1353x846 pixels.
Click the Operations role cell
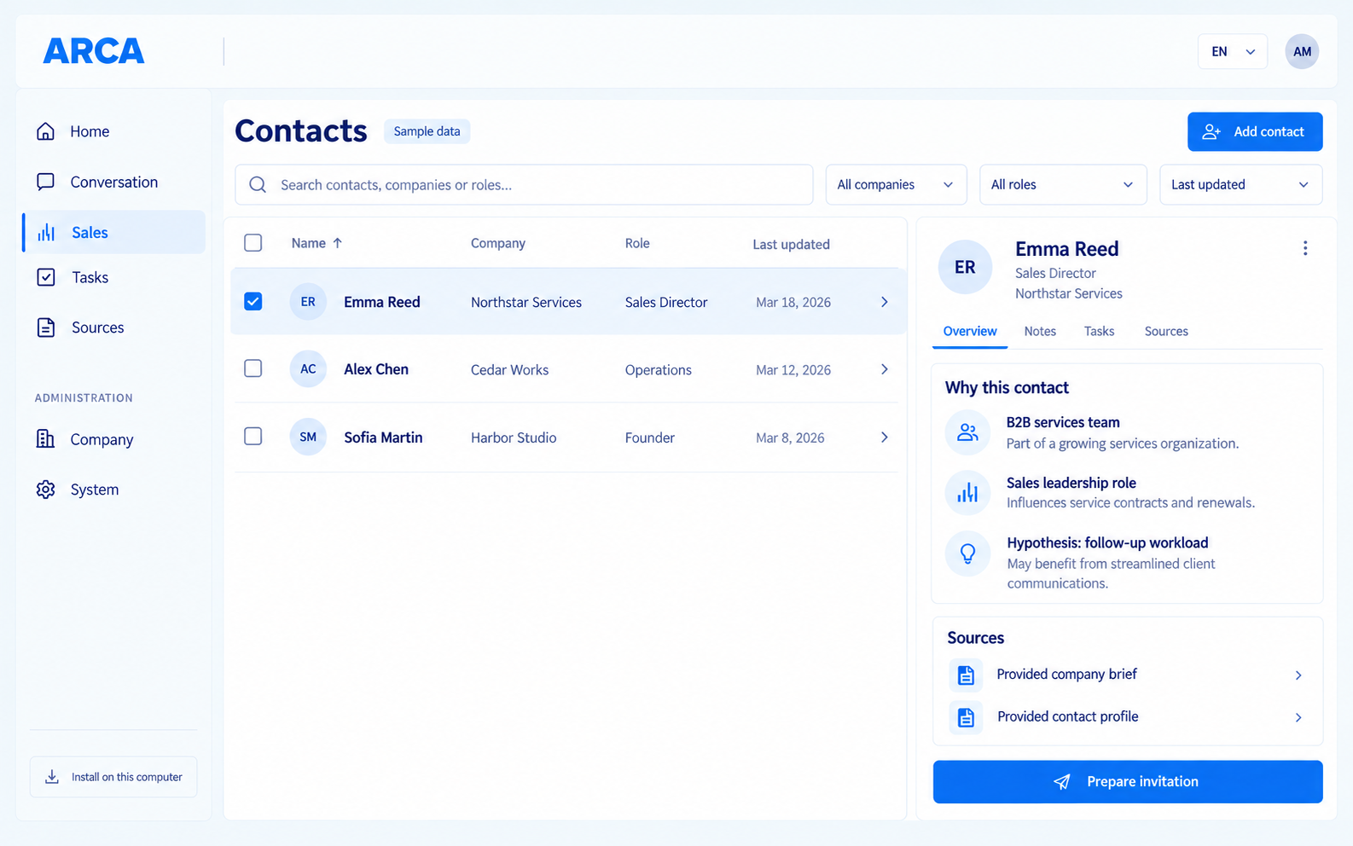coord(658,370)
